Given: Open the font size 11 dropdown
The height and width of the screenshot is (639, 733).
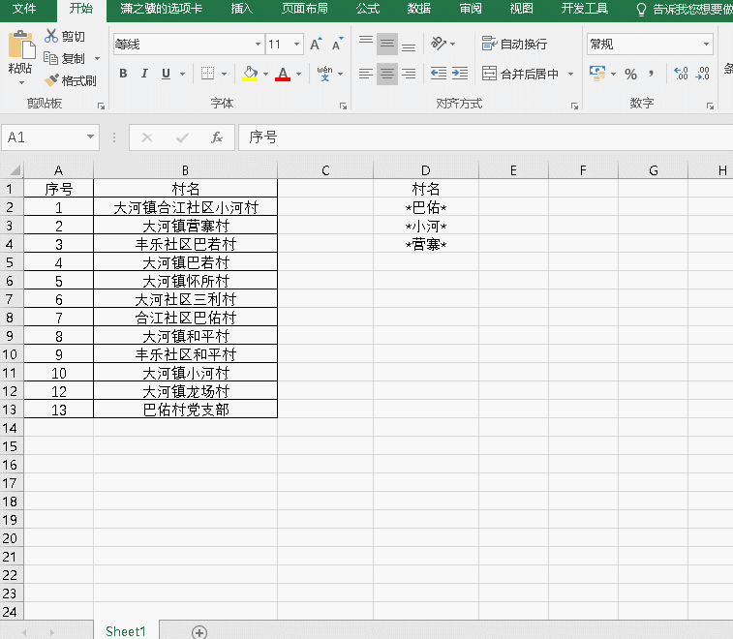Looking at the screenshot, I should click(297, 45).
